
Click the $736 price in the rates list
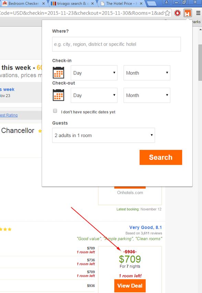pos(91,260)
